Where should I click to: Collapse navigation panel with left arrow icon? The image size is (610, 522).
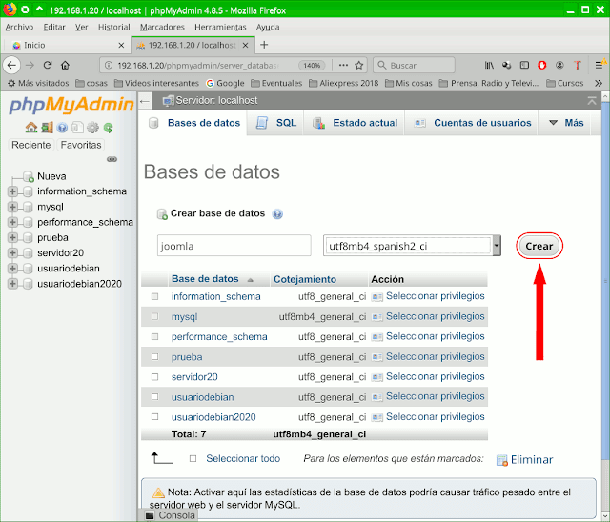tap(145, 101)
